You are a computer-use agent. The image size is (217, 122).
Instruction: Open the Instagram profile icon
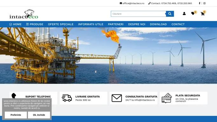click(204, 3)
